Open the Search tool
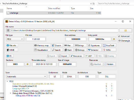Viewport: 134px width, 100px height. coord(57,50)
